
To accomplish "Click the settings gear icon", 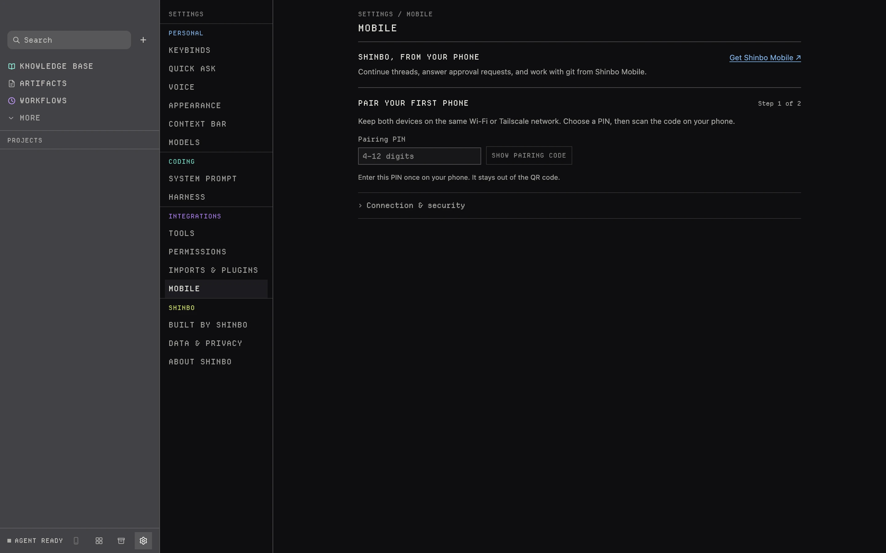I will [x=143, y=541].
